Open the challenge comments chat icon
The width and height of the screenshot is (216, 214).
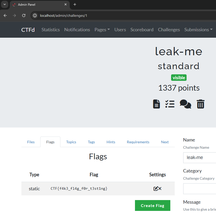(185, 104)
